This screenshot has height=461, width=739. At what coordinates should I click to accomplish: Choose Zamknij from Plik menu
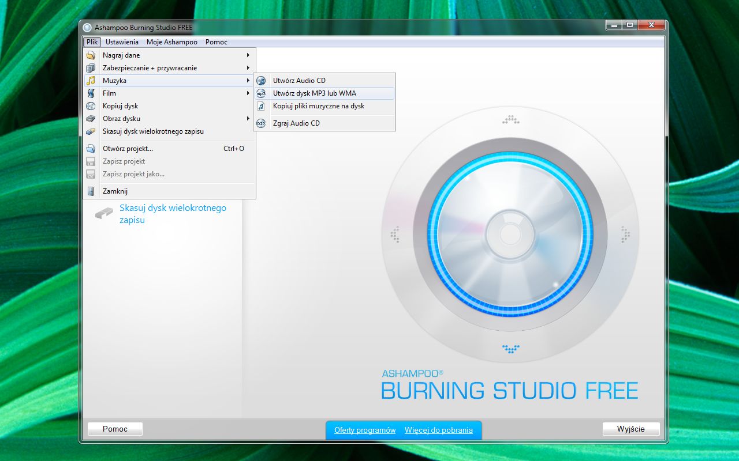point(170,191)
